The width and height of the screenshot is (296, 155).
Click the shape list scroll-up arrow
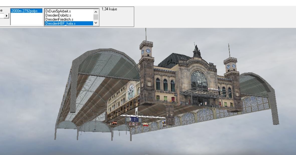click(96, 12)
